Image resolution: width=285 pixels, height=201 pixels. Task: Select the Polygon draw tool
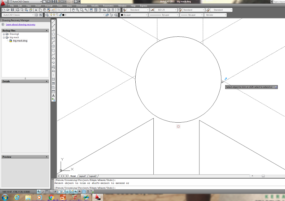coord(54,34)
